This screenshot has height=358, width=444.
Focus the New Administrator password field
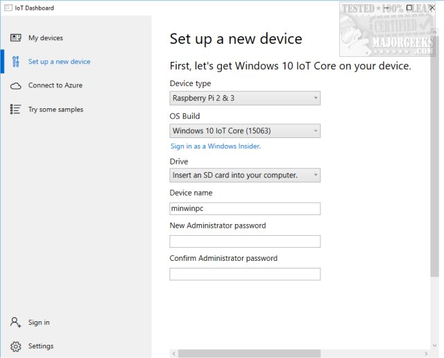coord(245,241)
